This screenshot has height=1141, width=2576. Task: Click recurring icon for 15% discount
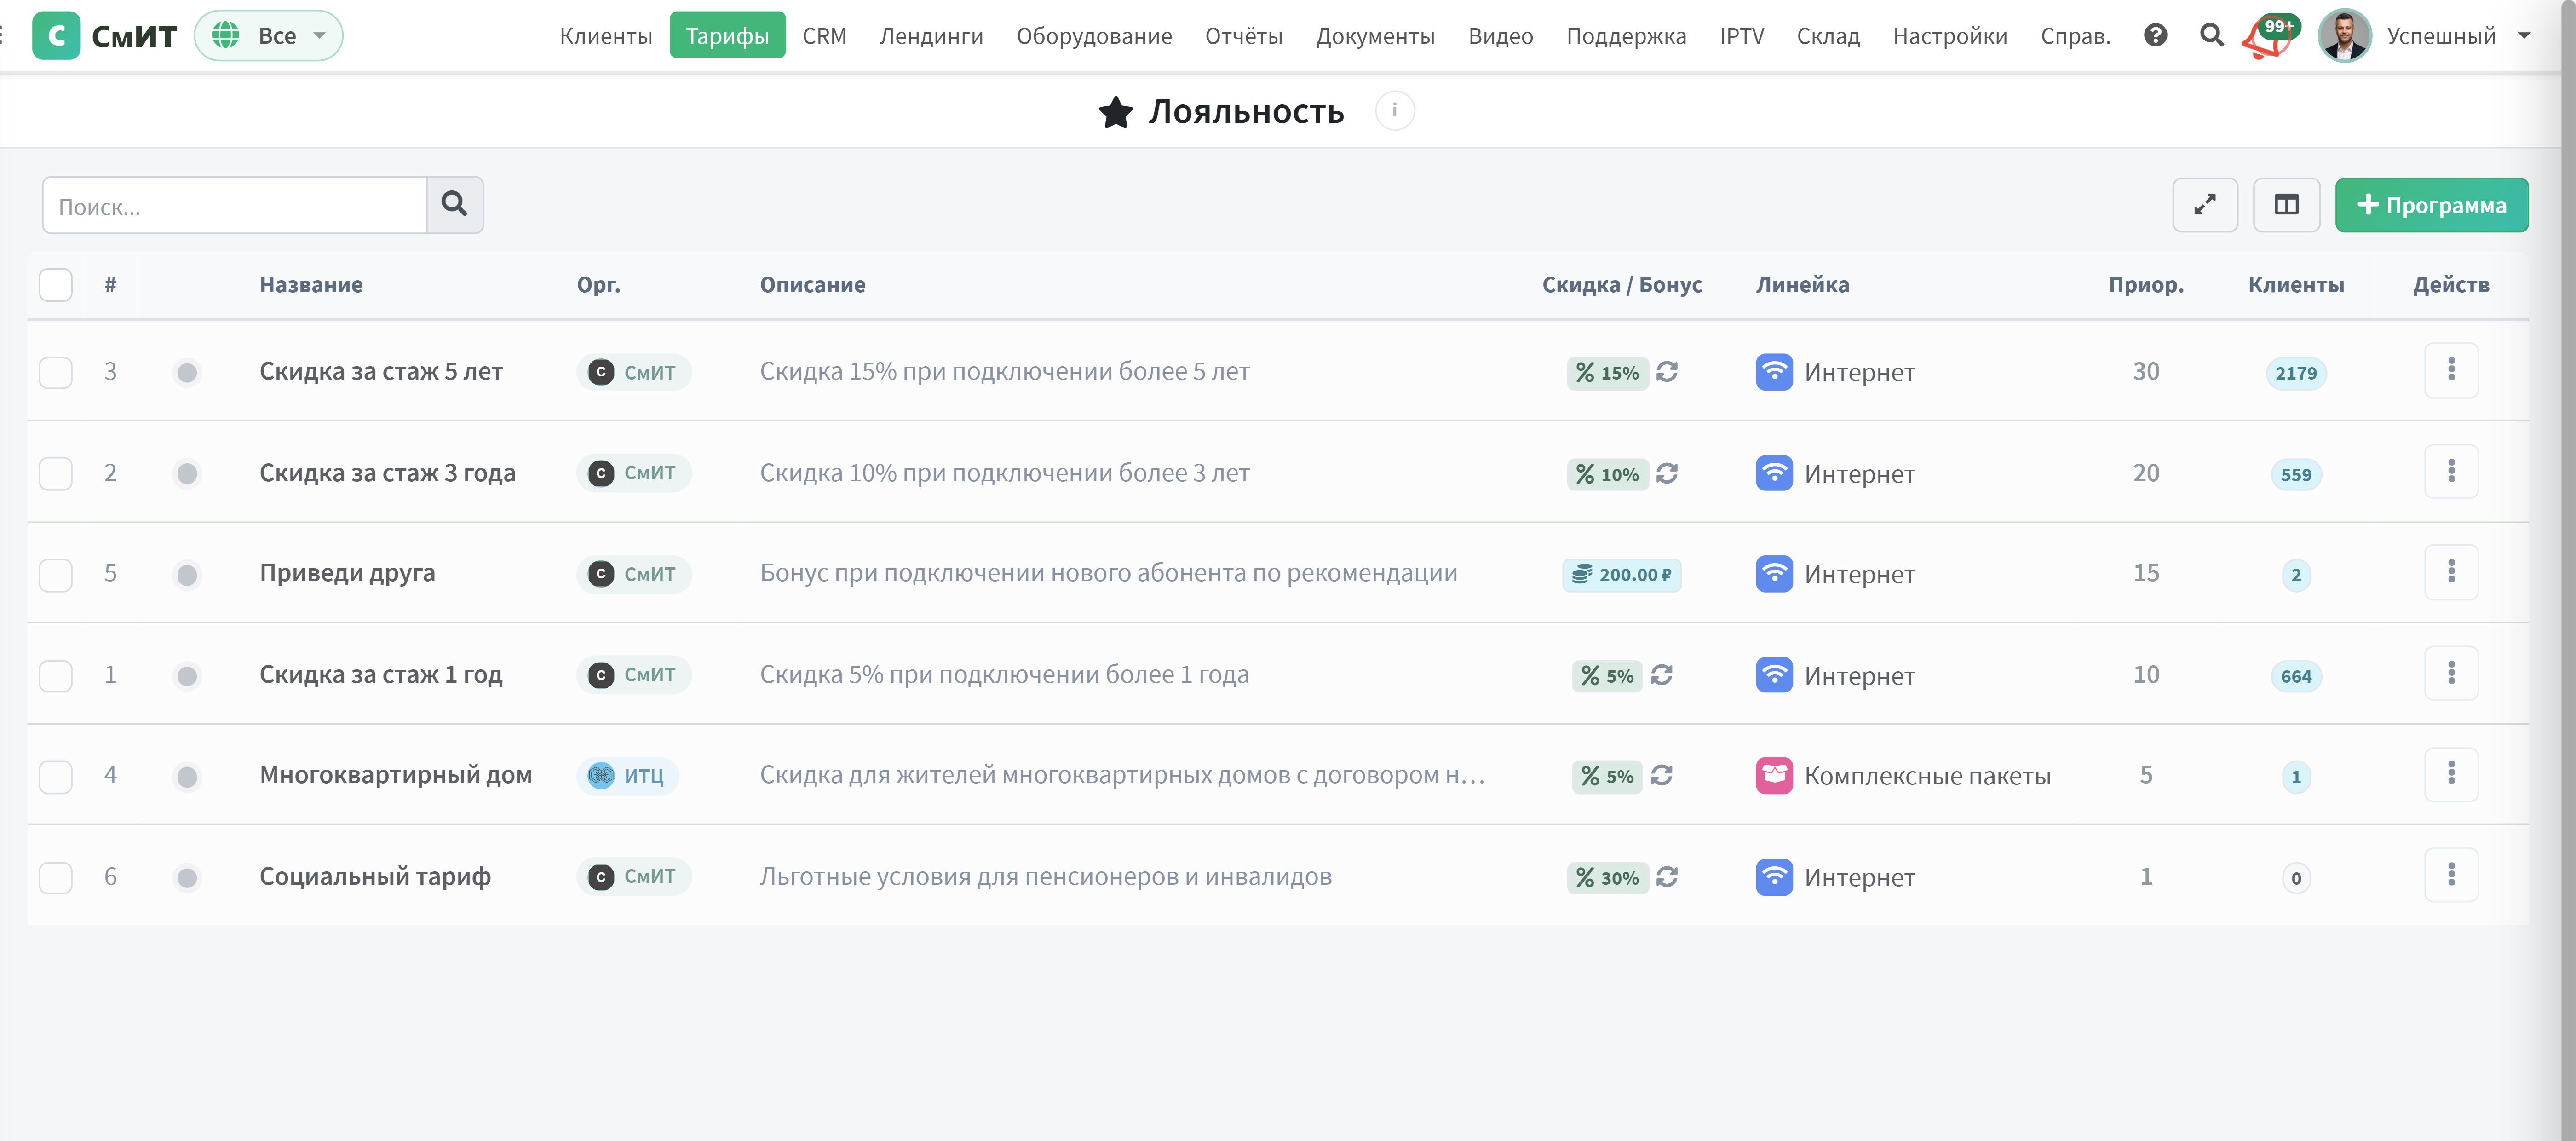(1666, 372)
